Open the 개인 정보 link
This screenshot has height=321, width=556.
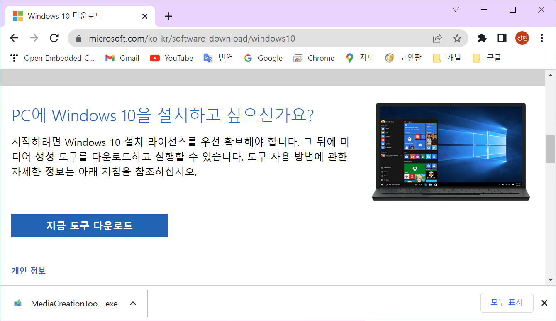(x=29, y=271)
